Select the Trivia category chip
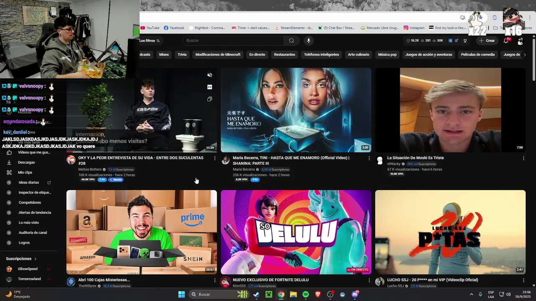 point(182,54)
